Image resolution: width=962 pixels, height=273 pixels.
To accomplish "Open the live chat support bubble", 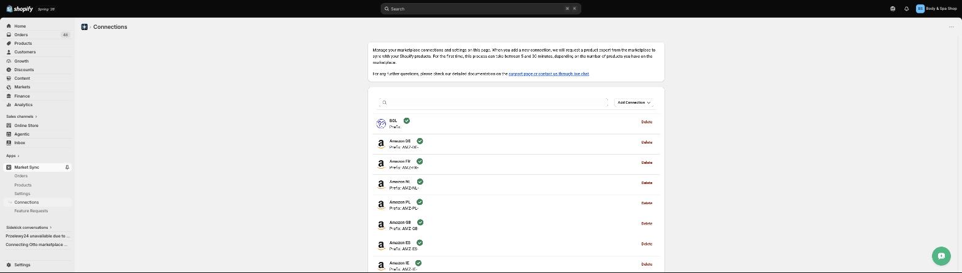I will (941, 256).
